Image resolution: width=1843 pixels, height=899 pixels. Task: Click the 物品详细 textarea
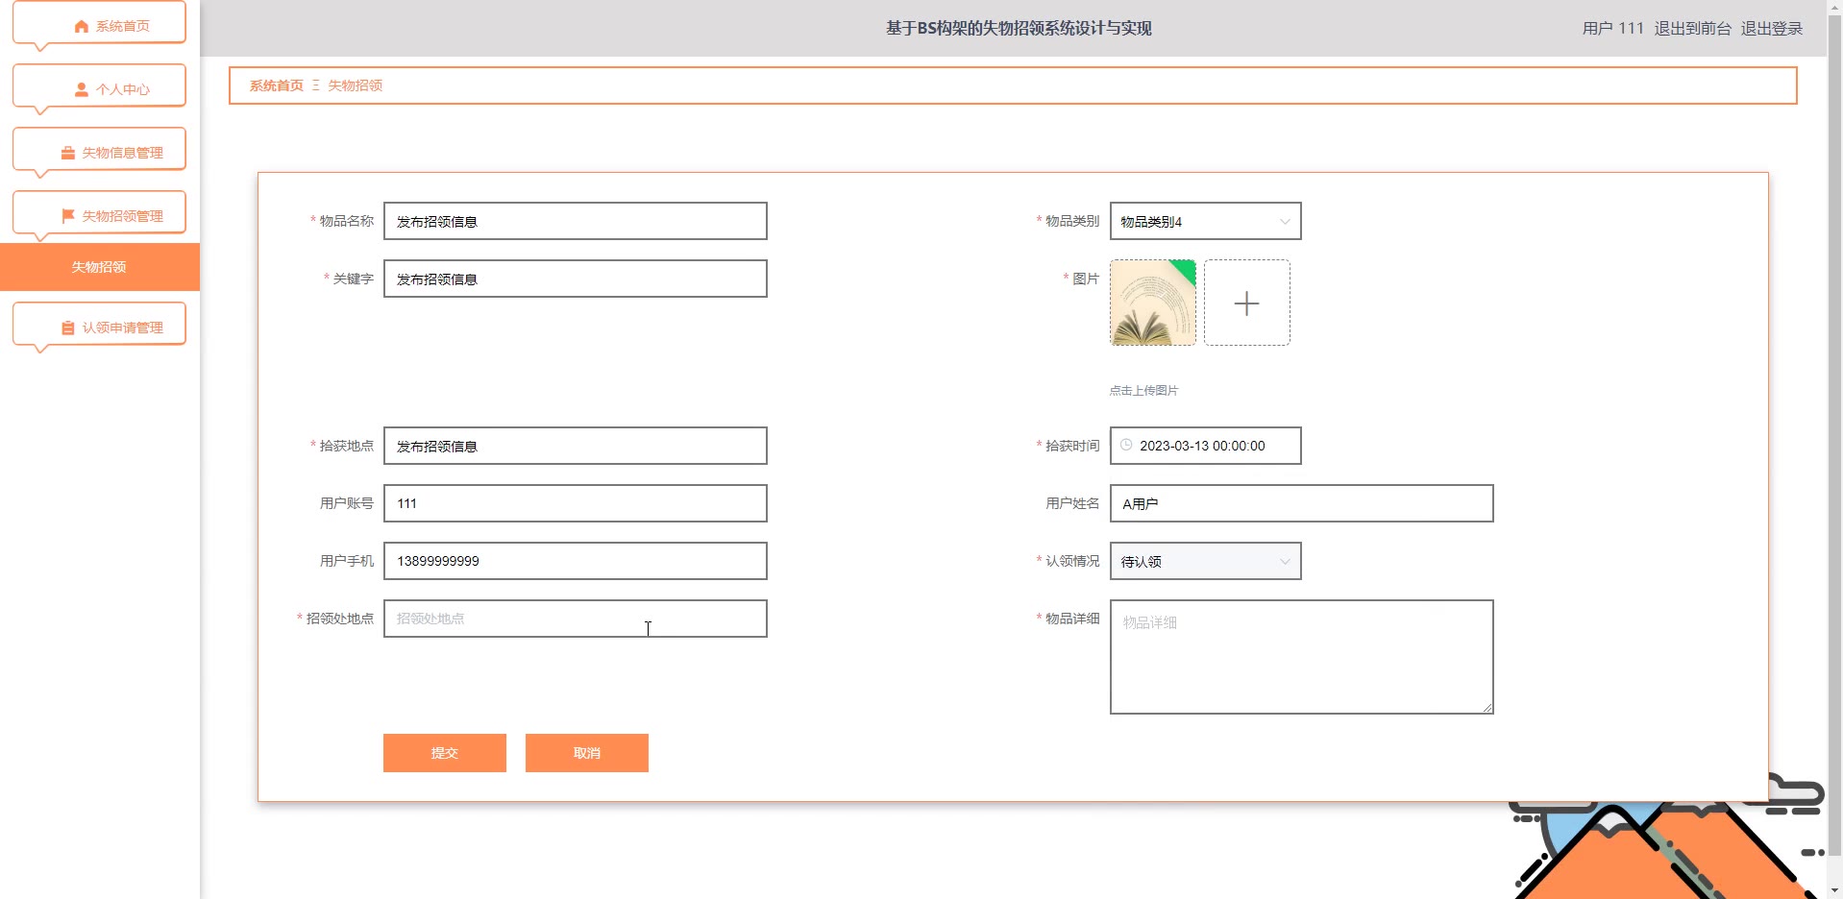tap(1302, 657)
